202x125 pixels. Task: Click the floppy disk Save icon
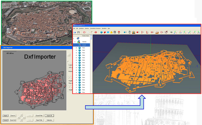(x=78, y=32)
